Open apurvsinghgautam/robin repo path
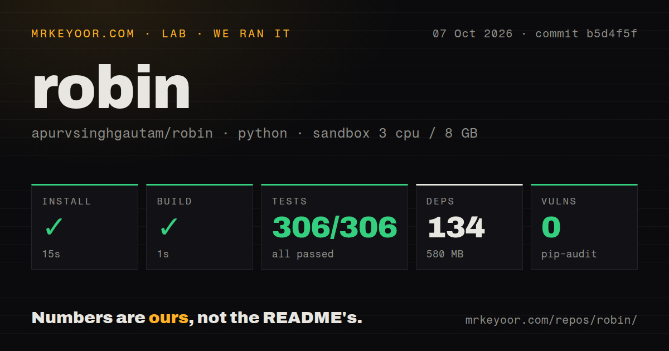Viewport: 669px width, 351px height. coord(122,134)
